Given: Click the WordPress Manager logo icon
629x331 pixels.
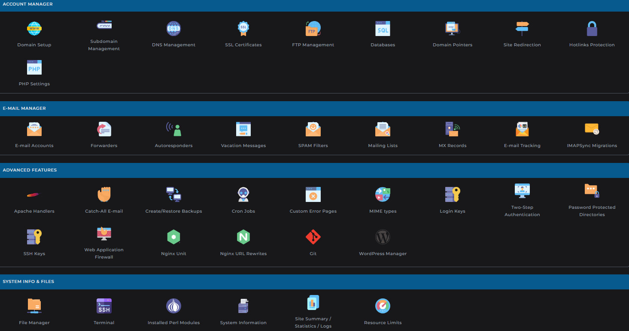Looking at the screenshot, I should coord(383,238).
